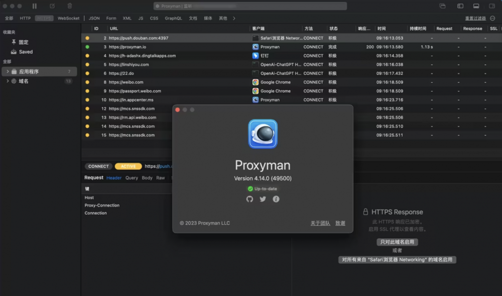The width and height of the screenshot is (502, 296).
Task: Filter by GraphQL content type
Action: click(x=173, y=18)
